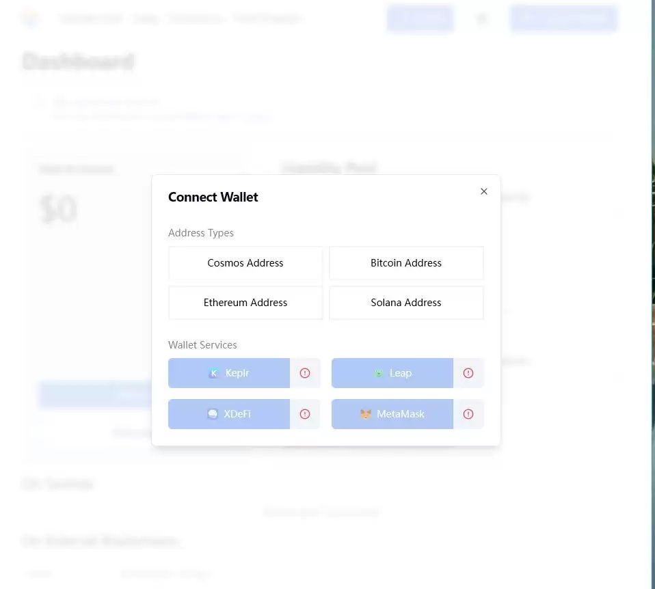
Task: Close the Connect Wallet dialog
Action: click(x=484, y=191)
